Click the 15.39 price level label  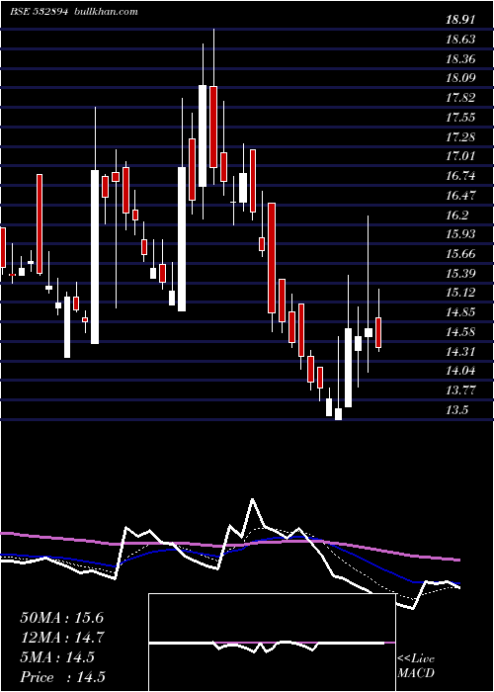tap(460, 273)
